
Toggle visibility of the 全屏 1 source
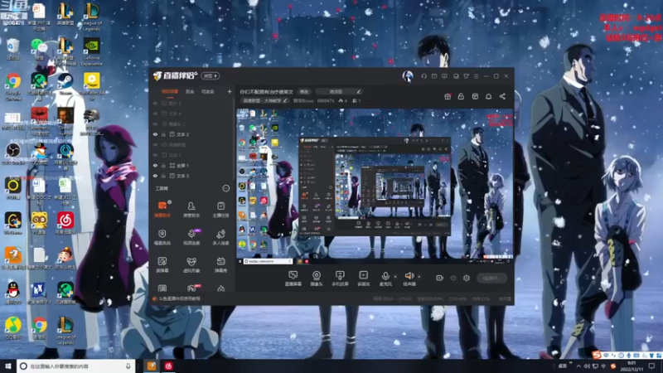tap(155, 166)
